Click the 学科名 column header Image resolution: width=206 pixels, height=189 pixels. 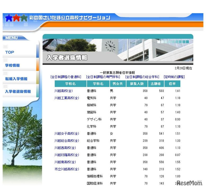pyautogui.click(x=98, y=84)
